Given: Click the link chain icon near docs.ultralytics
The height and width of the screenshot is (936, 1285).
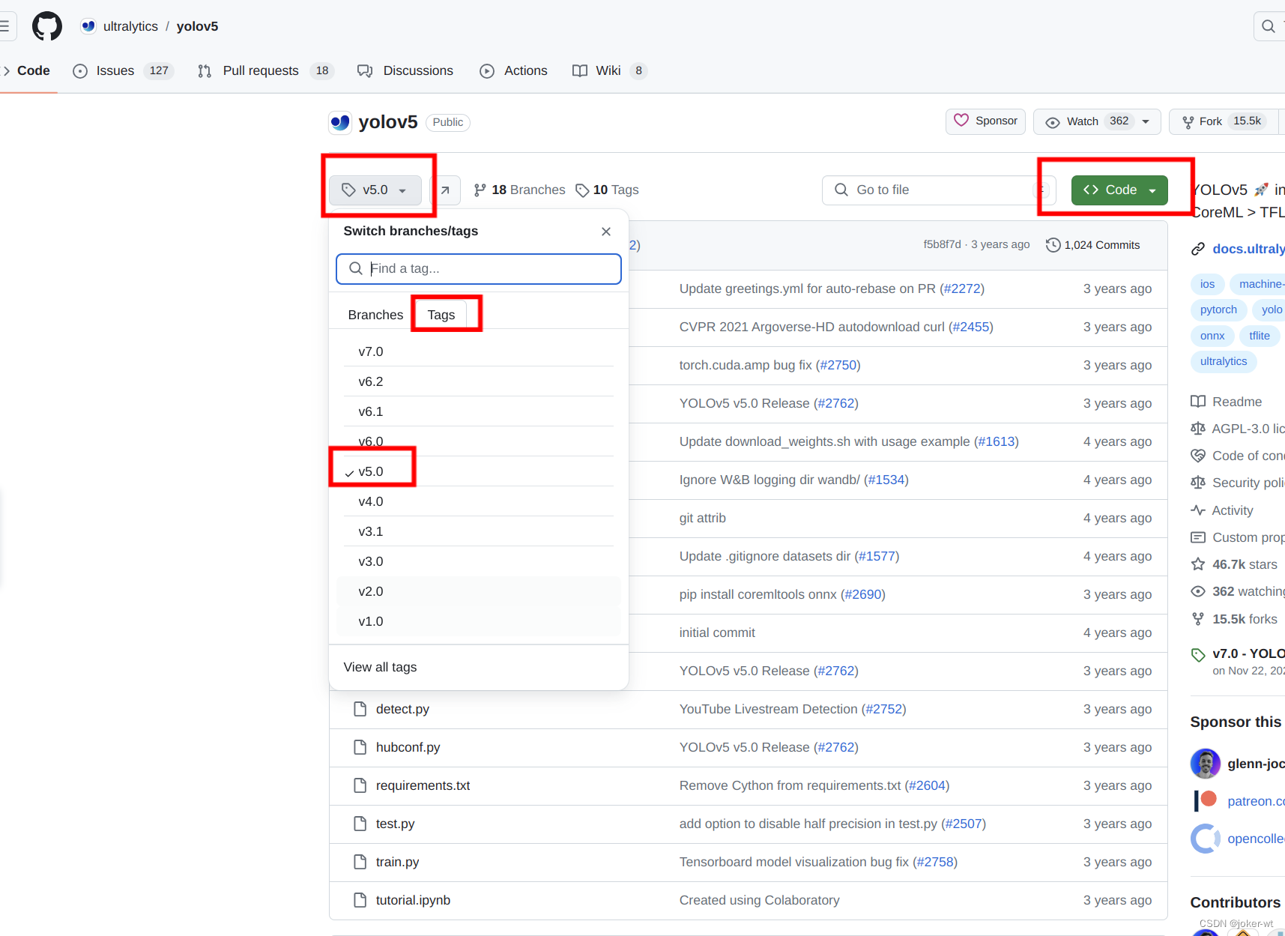Looking at the screenshot, I should 1198,249.
